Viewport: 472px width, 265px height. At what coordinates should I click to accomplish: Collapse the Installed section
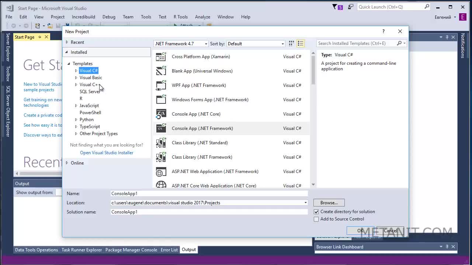67,52
